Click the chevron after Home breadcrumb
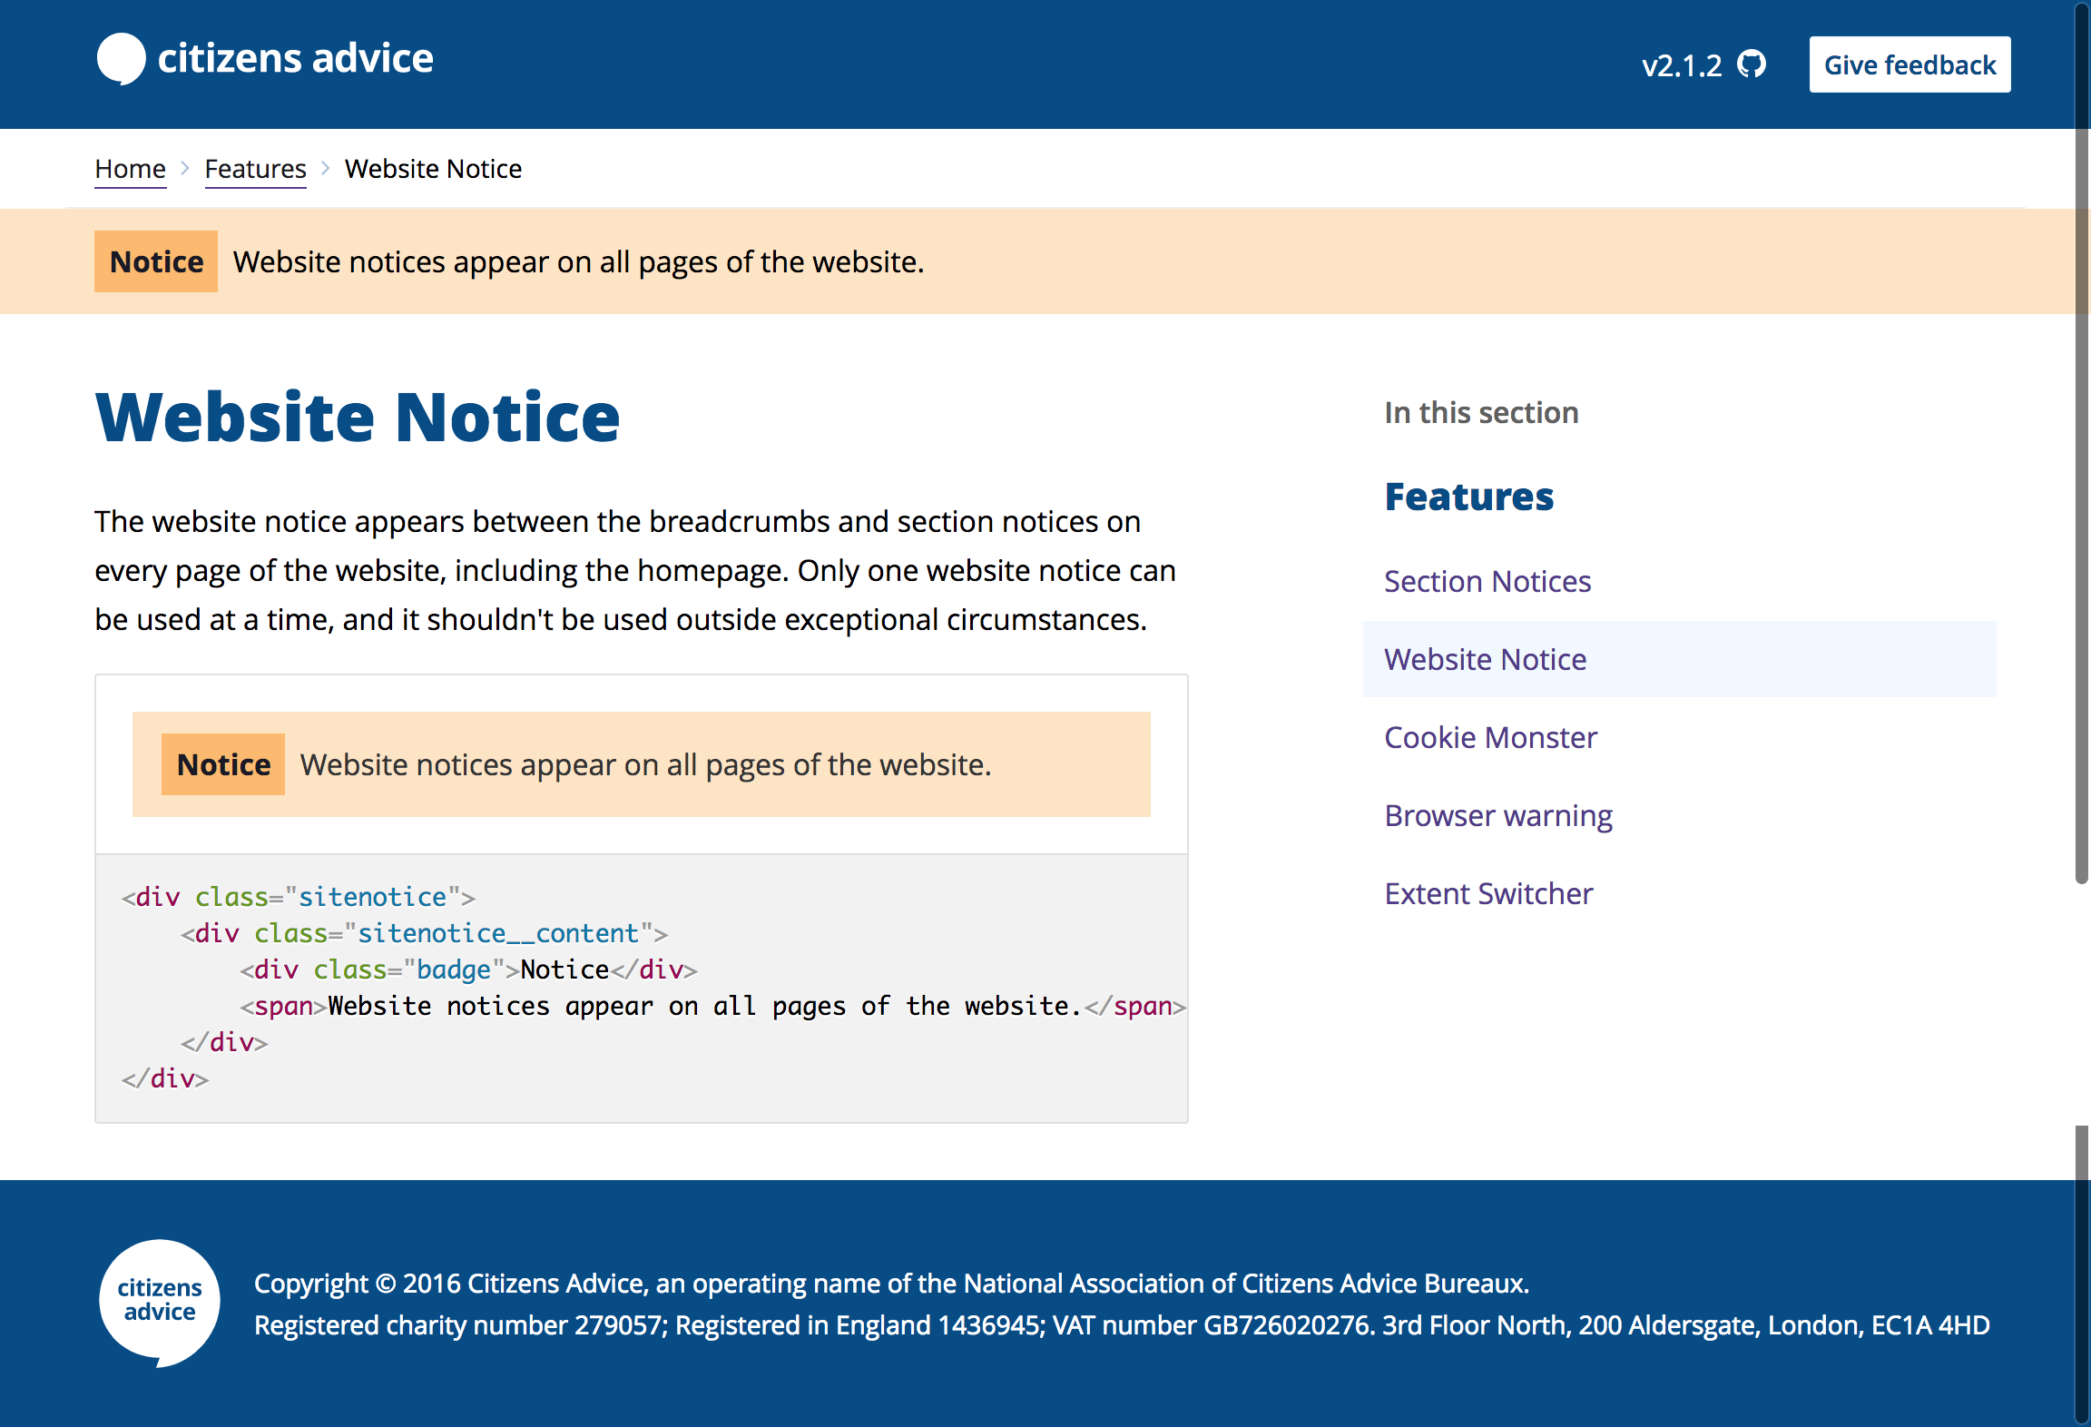2091x1427 pixels. pyautogui.click(x=185, y=169)
